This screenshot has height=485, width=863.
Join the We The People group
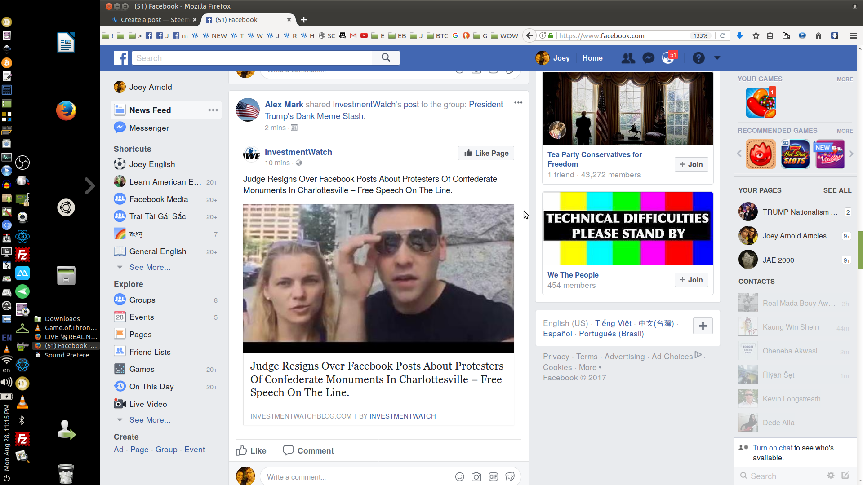coord(691,280)
